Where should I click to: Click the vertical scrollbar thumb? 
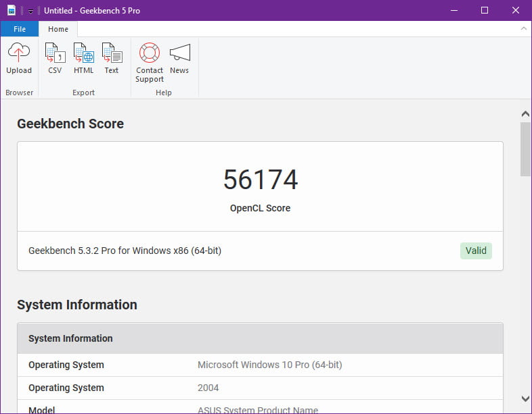click(525, 149)
